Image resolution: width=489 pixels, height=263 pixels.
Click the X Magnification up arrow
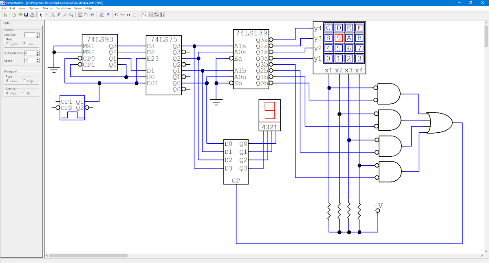tap(37, 52)
